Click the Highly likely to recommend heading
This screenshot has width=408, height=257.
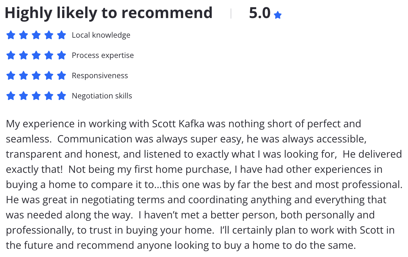click(x=108, y=13)
